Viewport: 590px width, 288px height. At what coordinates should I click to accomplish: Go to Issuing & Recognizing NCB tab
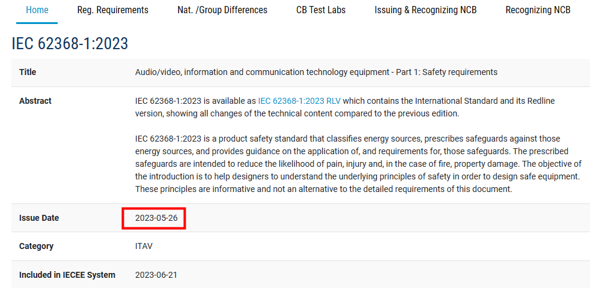click(425, 10)
